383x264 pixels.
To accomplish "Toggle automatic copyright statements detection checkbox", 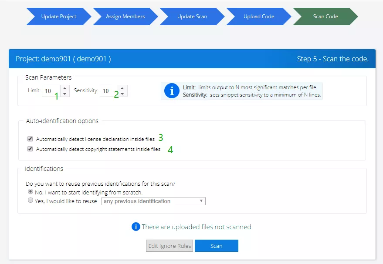I will (30, 149).
